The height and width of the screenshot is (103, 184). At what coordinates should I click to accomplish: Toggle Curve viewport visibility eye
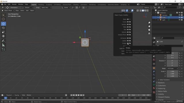(x=128, y=22)
